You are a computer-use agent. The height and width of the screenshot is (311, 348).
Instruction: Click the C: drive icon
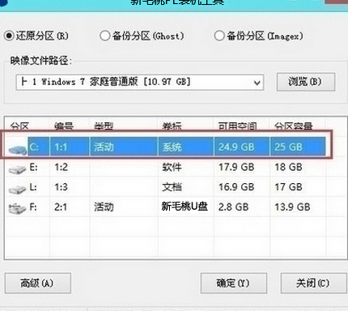18,150
